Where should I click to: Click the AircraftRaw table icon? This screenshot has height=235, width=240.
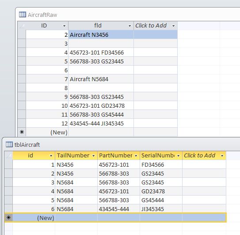(23, 15)
